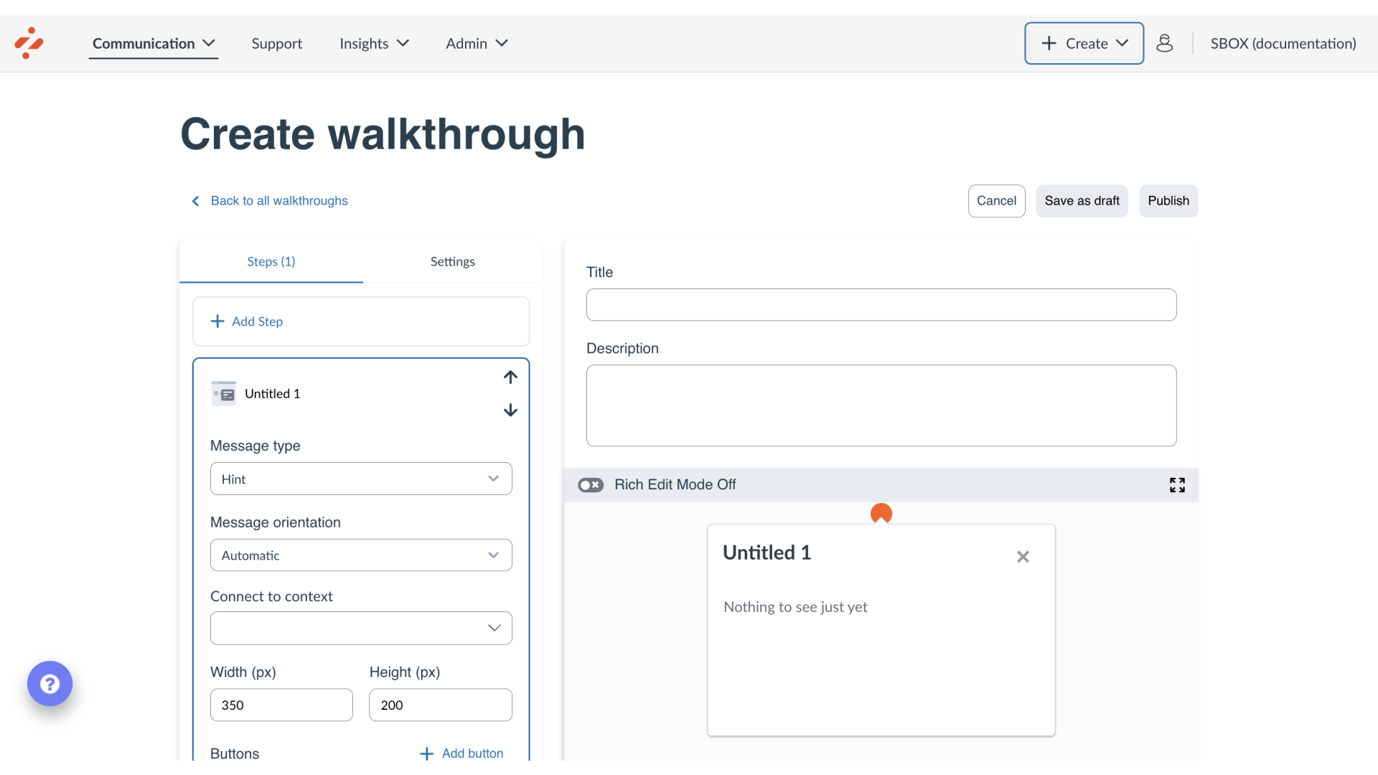Expand the Message type dropdown showing Hint
Screen dimensions: 1378x775
(x=361, y=479)
